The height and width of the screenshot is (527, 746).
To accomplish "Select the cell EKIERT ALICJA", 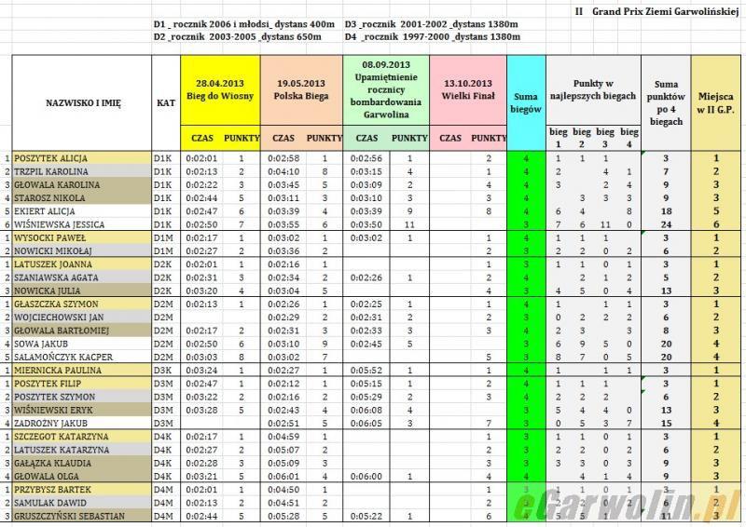I will point(82,211).
